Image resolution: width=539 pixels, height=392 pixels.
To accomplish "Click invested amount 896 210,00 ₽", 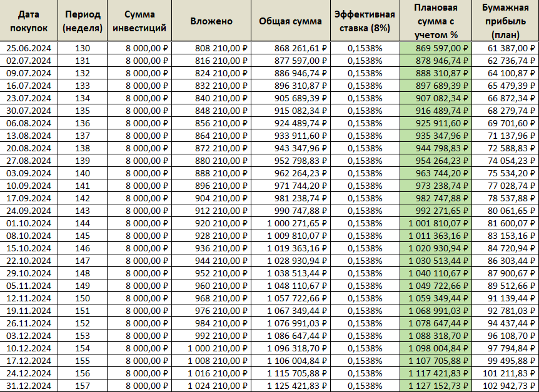I will 211,186.
